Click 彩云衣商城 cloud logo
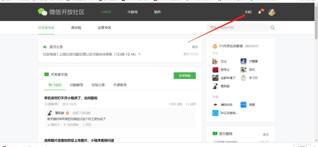Image resolution: width=318 pixels, height=147 pixels. tap(215, 113)
